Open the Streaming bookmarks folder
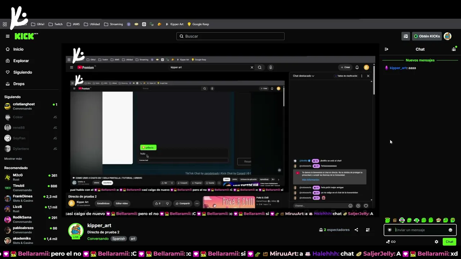Screen dimensions: 461x259 pos(113,24)
